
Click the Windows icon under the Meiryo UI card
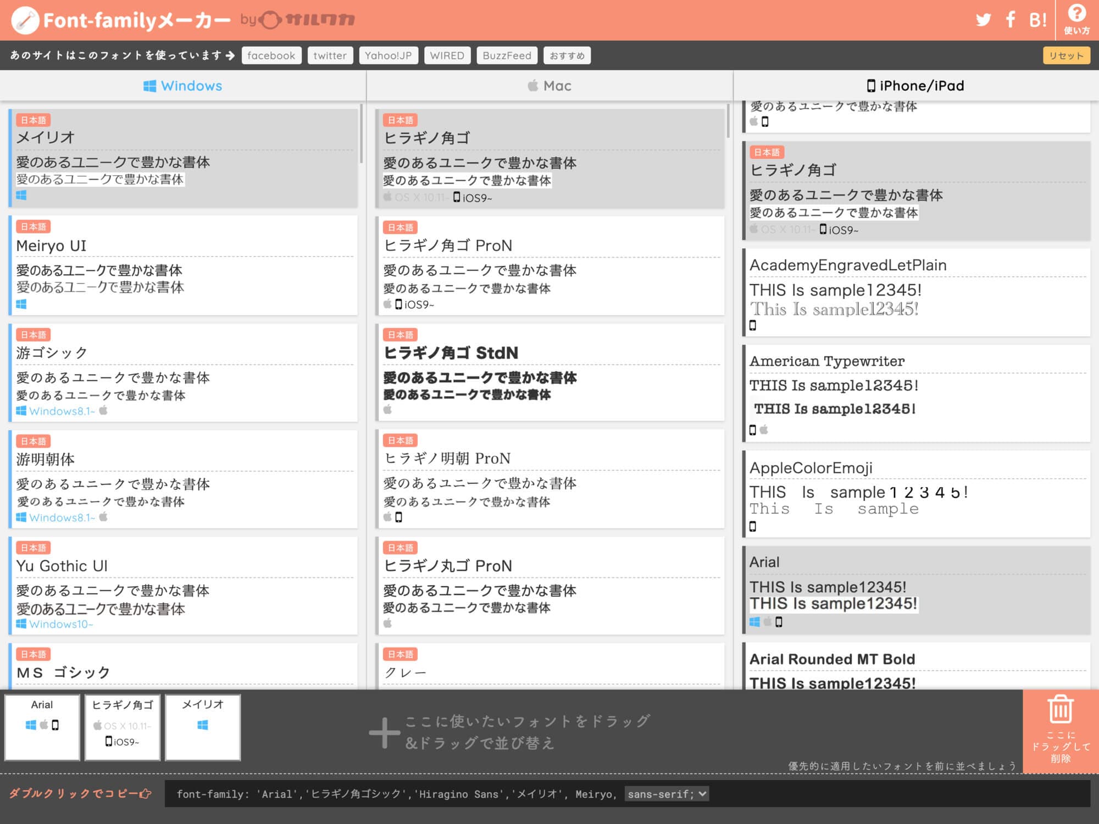(x=21, y=304)
